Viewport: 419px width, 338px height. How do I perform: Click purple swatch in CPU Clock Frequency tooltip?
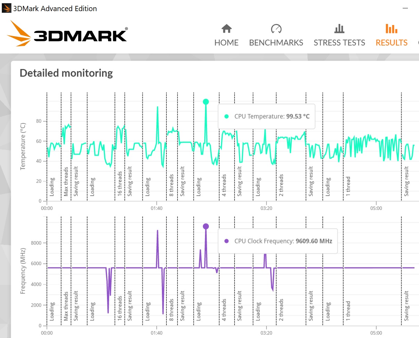(227, 241)
